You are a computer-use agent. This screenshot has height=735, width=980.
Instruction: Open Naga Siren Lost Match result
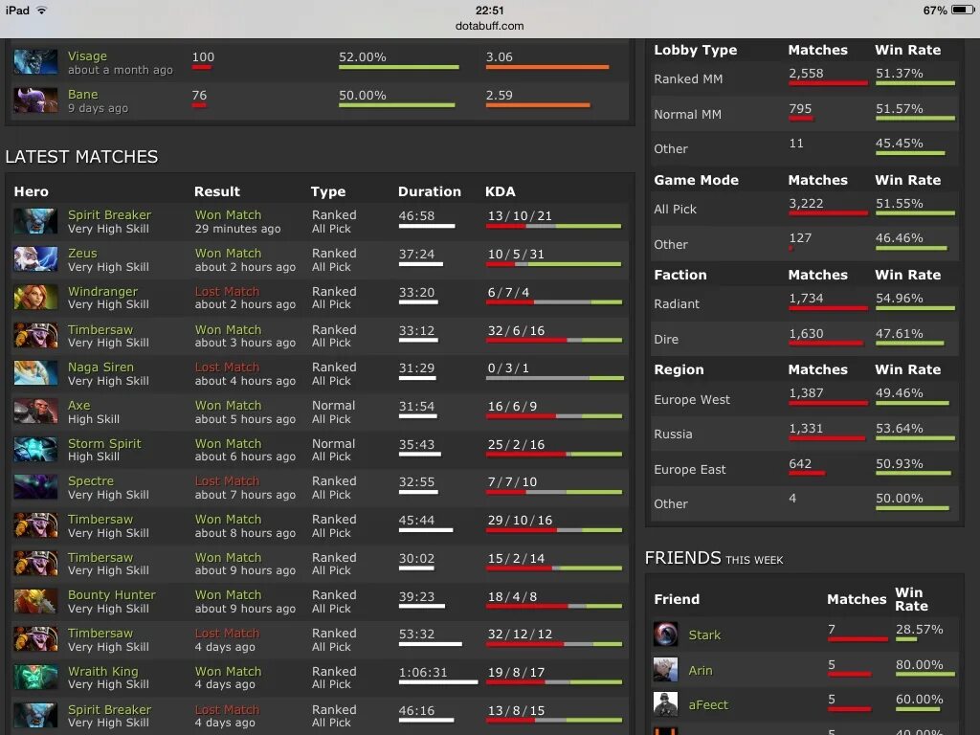pos(227,367)
